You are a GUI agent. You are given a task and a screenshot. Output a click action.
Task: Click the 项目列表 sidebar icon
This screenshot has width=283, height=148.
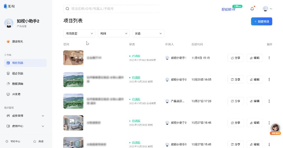pos(8,63)
